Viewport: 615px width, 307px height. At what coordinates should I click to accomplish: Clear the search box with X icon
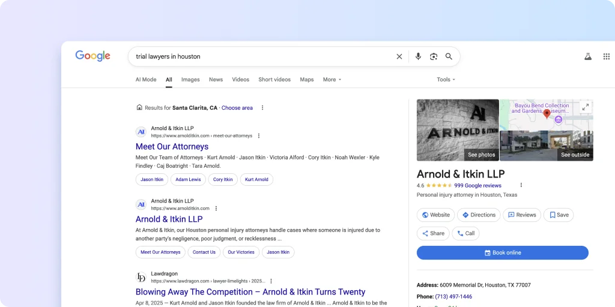[x=399, y=56]
